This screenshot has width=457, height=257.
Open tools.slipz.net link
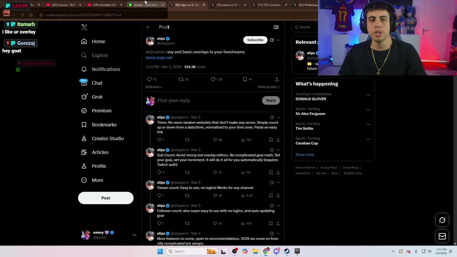pos(159,57)
